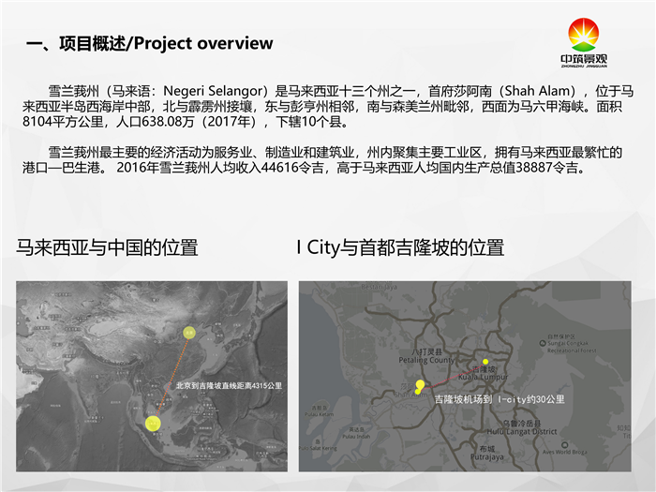Image resolution: width=656 pixels, height=492 pixels.
Task: Click the Petaling County map label
Action: [427, 360]
